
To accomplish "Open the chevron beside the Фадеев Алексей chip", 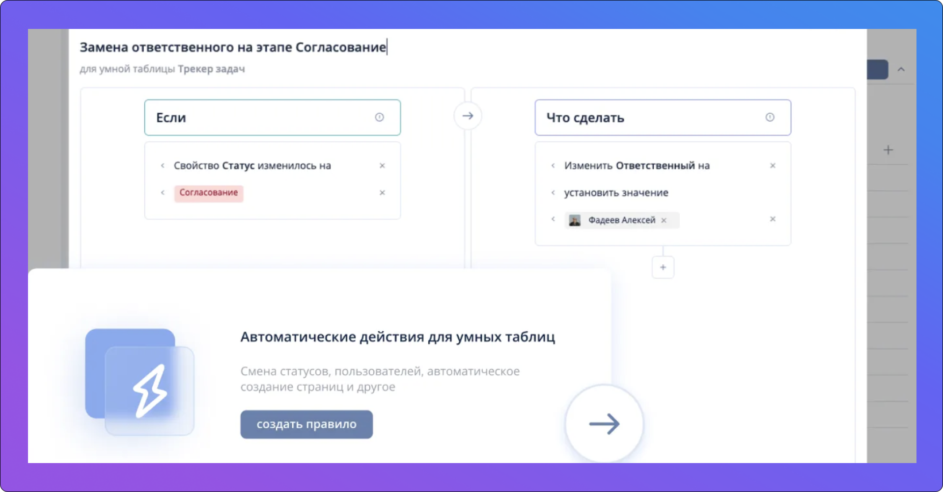I will [553, 219].
